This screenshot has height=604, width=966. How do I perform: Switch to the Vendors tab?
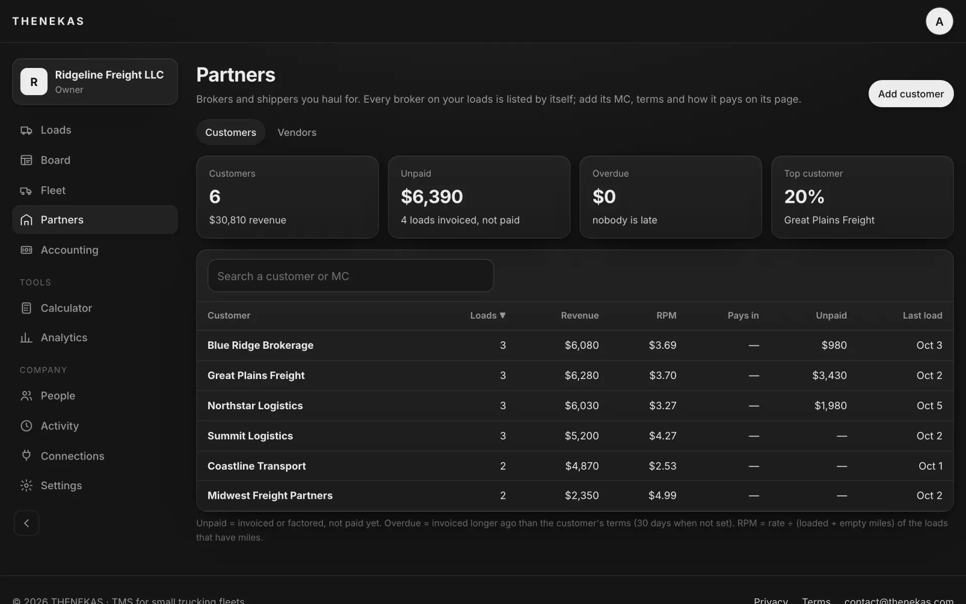297,132
